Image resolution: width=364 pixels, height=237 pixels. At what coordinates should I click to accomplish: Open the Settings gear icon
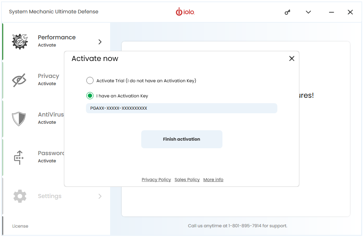coord(20,196)
